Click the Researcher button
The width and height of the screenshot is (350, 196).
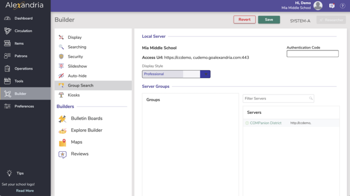click(x=331, y=20)
